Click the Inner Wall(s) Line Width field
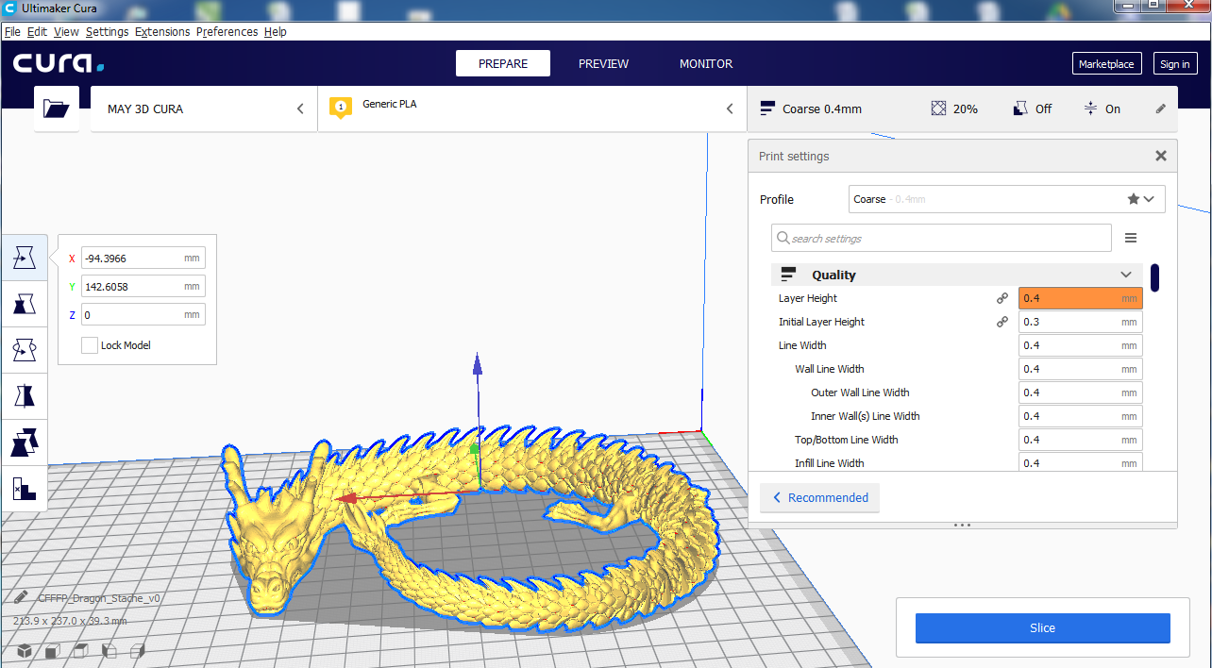The height and width of the screenshot is (668, 1212). [1080, 416]
